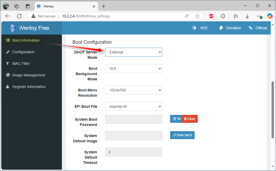Open Configuration in the sidebar
This screenshot has width=276, height=171.
(23, 52)
